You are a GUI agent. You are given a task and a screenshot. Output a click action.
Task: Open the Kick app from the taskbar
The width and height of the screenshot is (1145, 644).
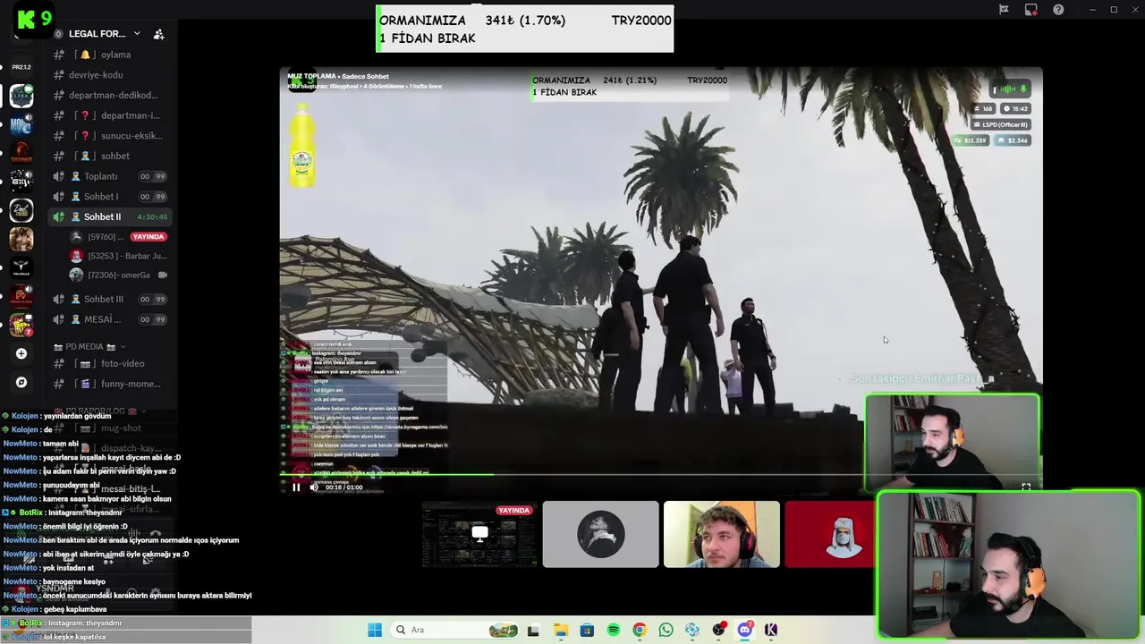771,630
